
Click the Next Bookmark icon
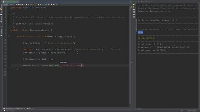(x=41, y=5)
